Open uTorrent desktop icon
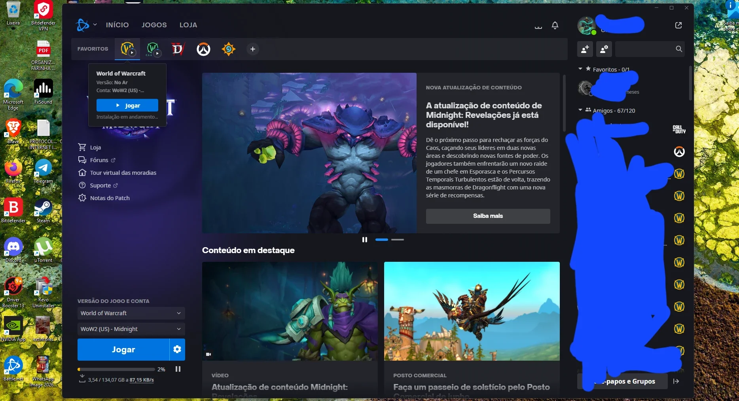739x401 pixels. pos(43,250)
